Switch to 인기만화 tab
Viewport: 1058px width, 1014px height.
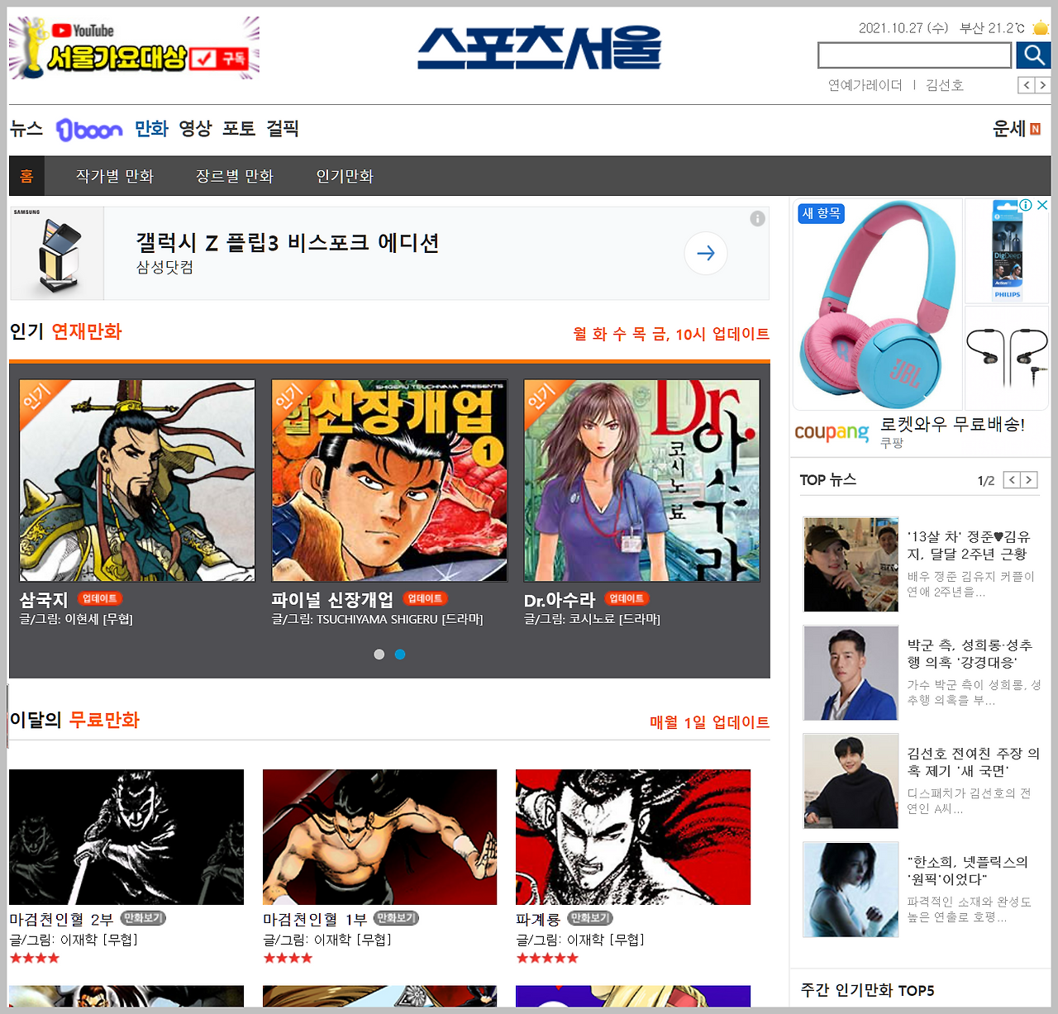tap(345, 176)
